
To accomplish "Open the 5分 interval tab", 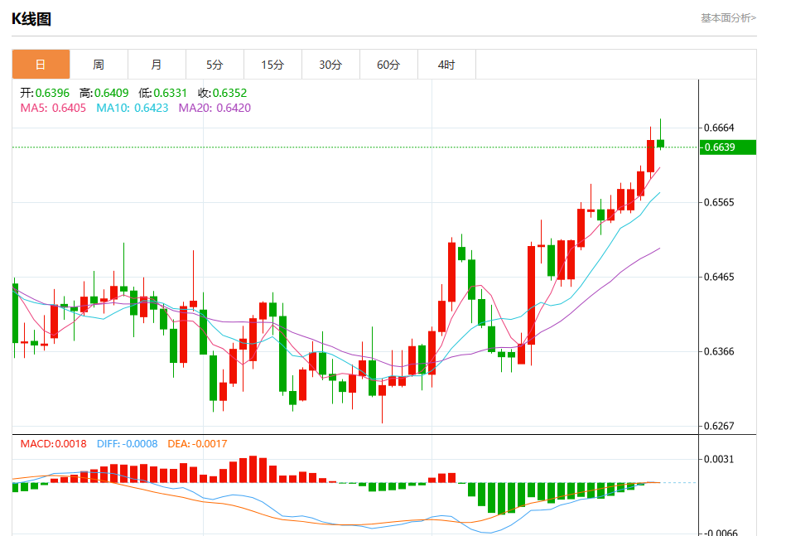I will (215, 64).
